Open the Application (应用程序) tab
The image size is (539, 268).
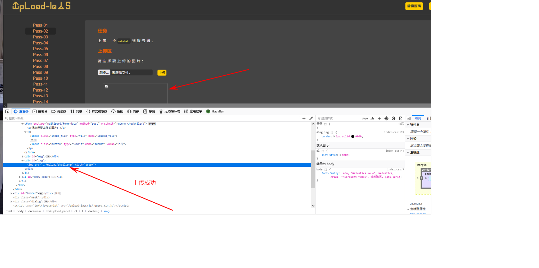click(x=193, y=111)
